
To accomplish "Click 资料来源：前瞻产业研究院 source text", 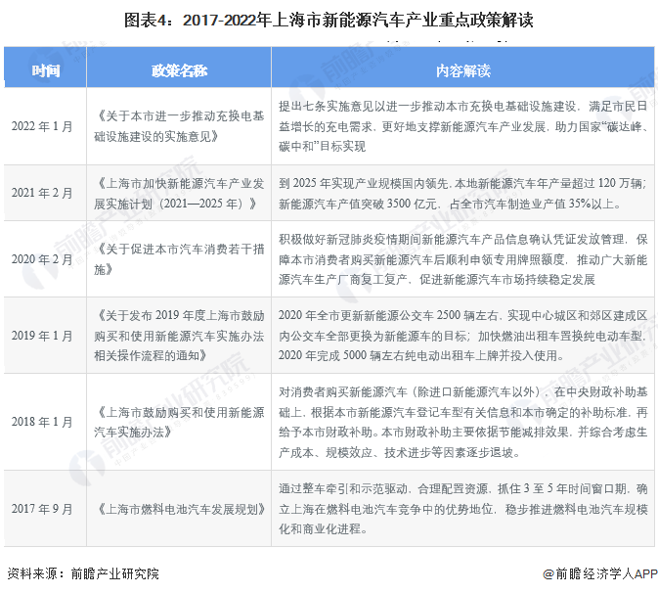I will (83, 573).
